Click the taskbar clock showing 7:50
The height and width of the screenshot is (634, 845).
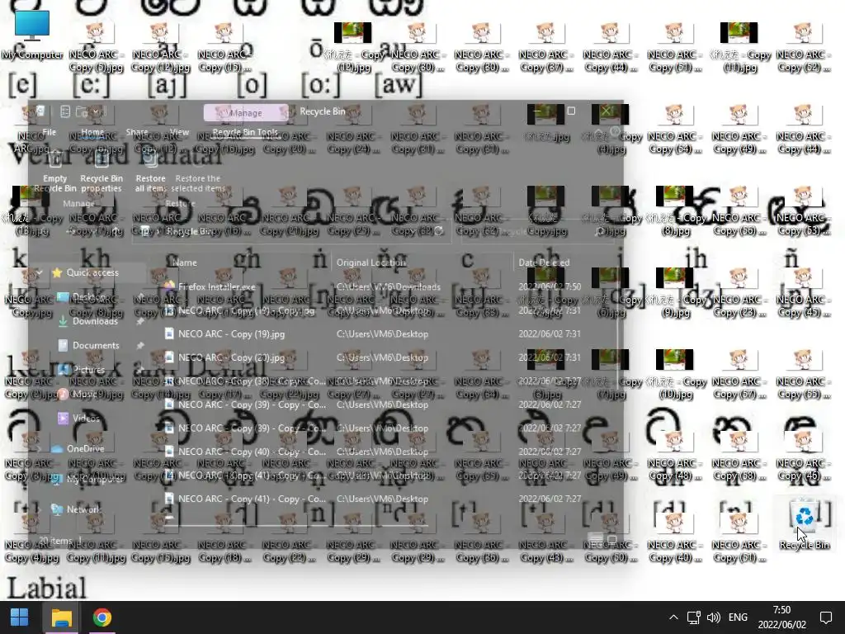pyautogui.click(x=782, y=617)
